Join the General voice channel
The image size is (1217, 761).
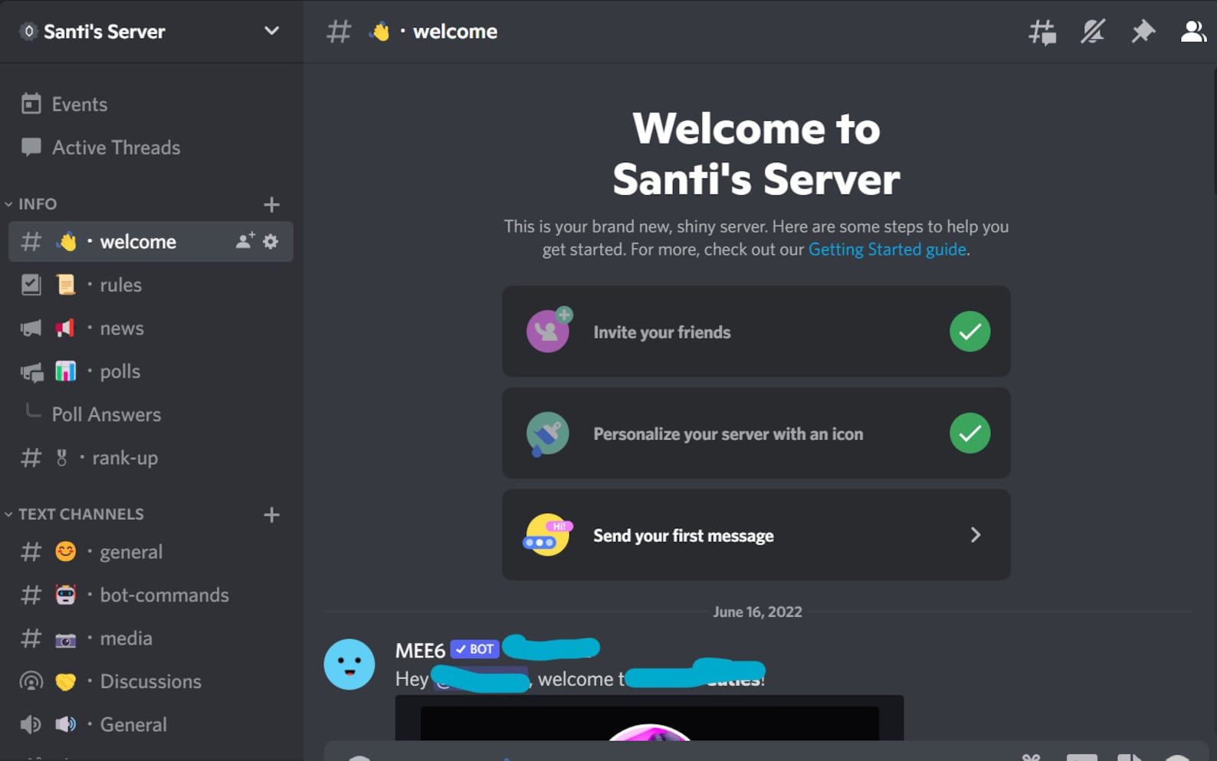point(151,724)
